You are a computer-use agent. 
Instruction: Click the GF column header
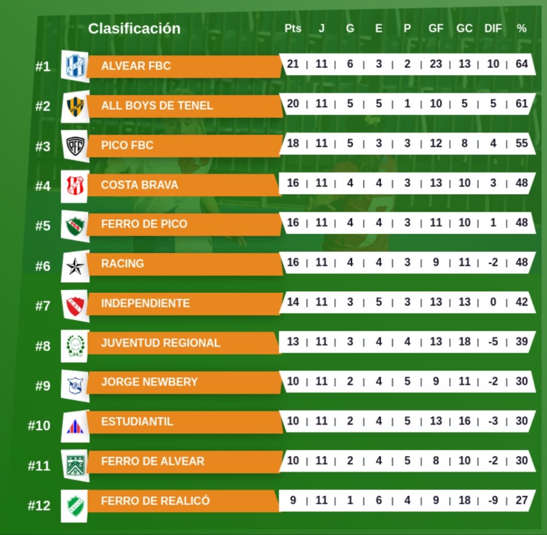[436, 28]
